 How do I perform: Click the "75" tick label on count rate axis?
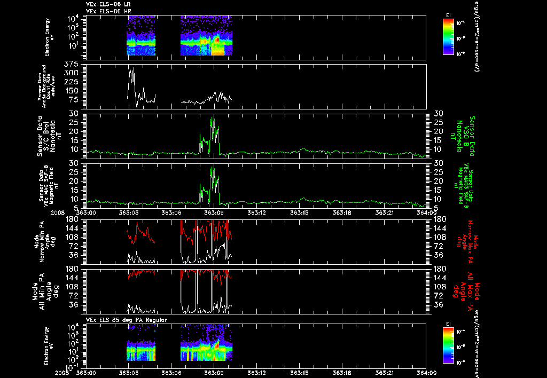74,100
